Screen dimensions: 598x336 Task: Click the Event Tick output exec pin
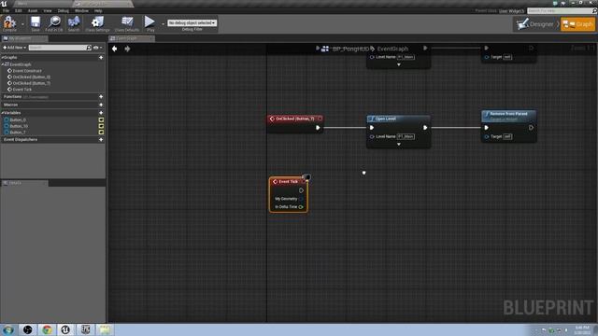point(301,190)
